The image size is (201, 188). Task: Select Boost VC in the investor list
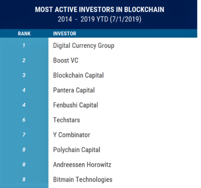[66, 60]
